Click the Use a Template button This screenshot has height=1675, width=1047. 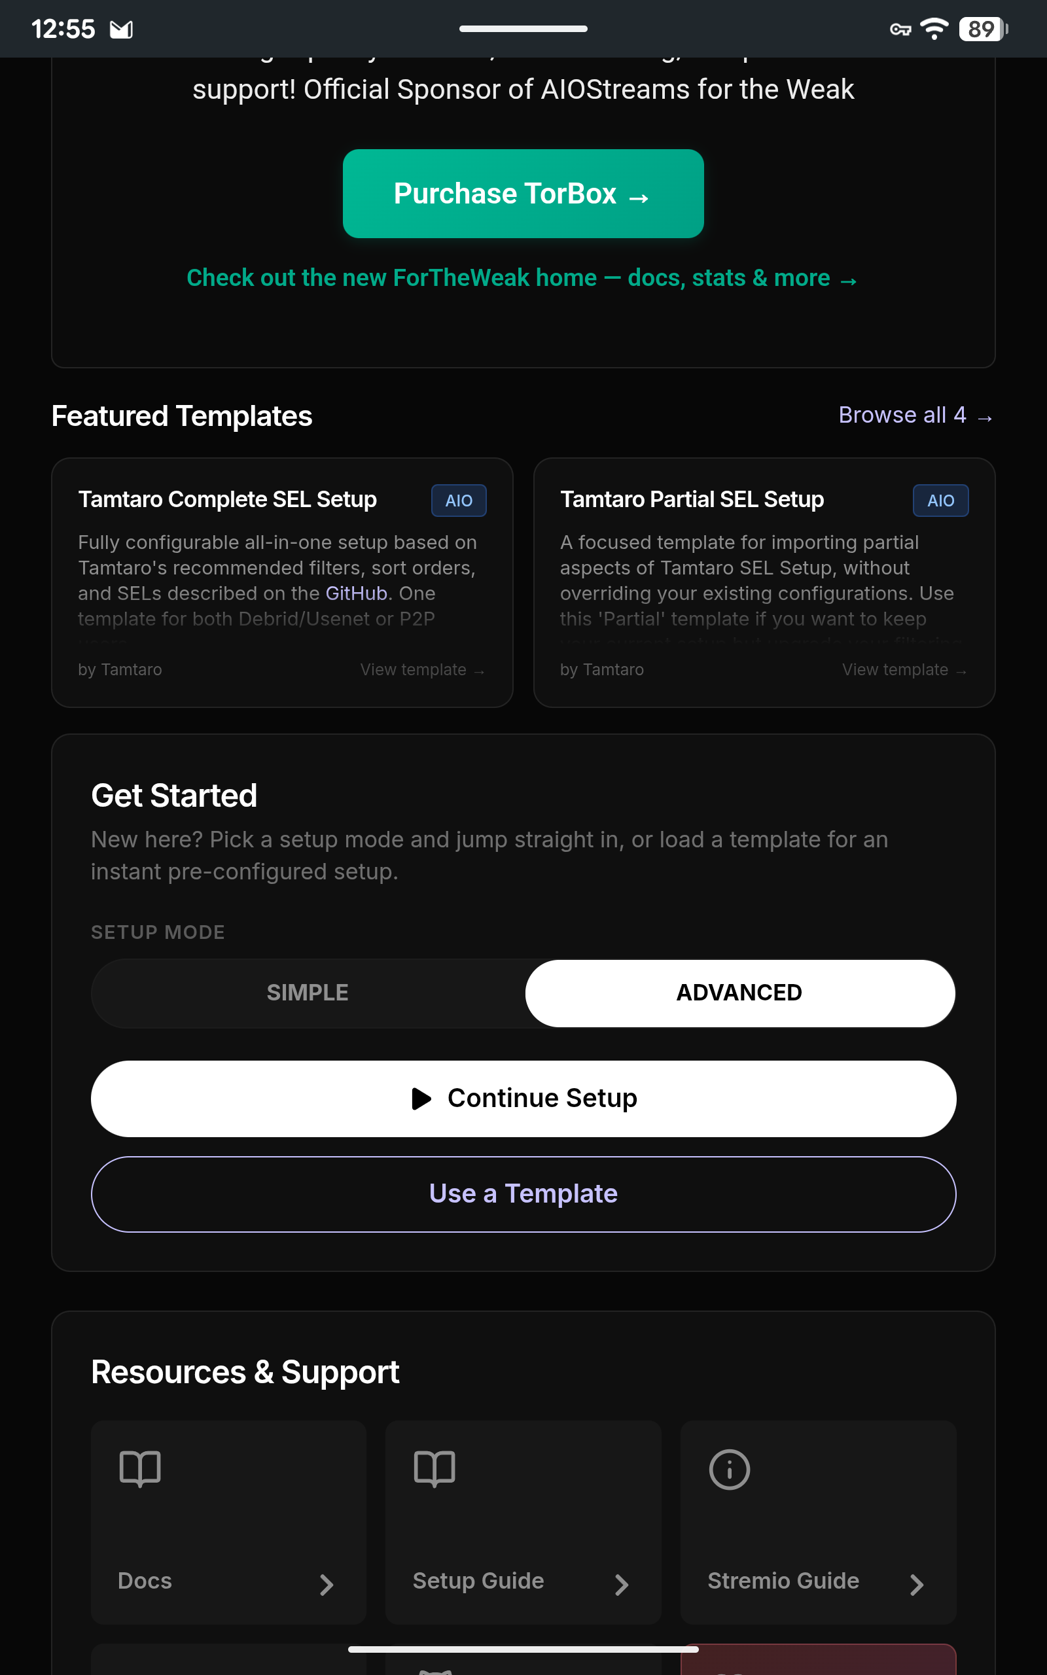523,1194
